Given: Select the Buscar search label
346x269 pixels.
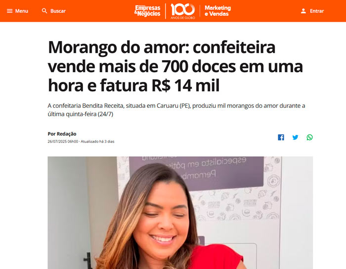Looking at the screenshot, I should coord(58,11).
